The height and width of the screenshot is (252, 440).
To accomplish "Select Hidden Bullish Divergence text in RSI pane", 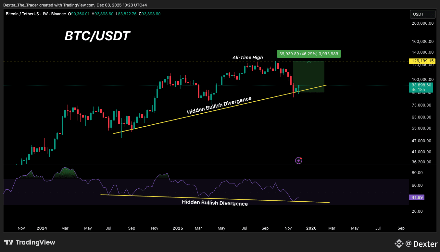I will 215,203.
